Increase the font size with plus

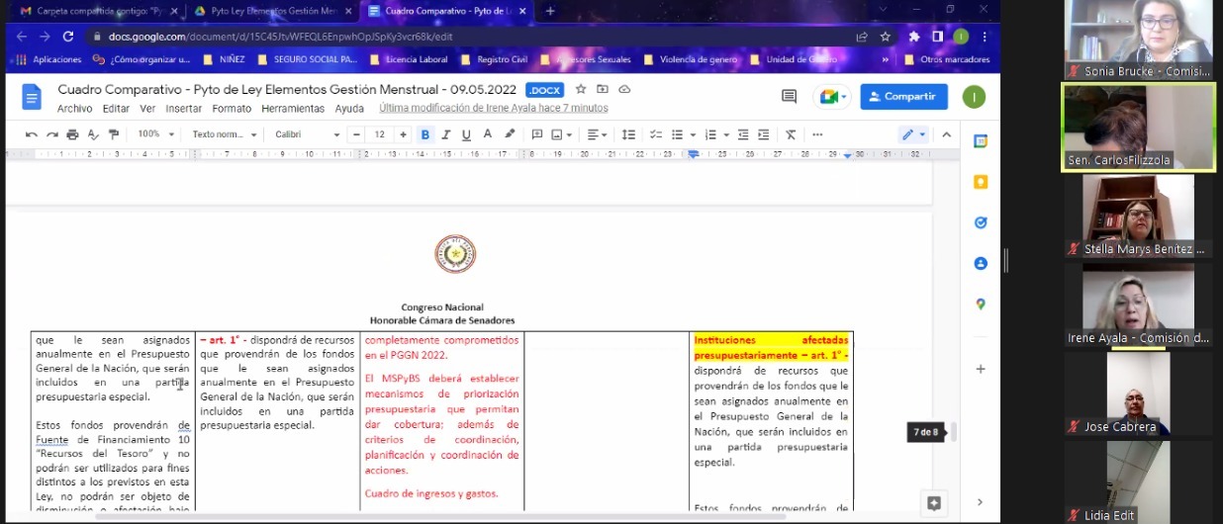pyautogui.click(x=403, y=134)
